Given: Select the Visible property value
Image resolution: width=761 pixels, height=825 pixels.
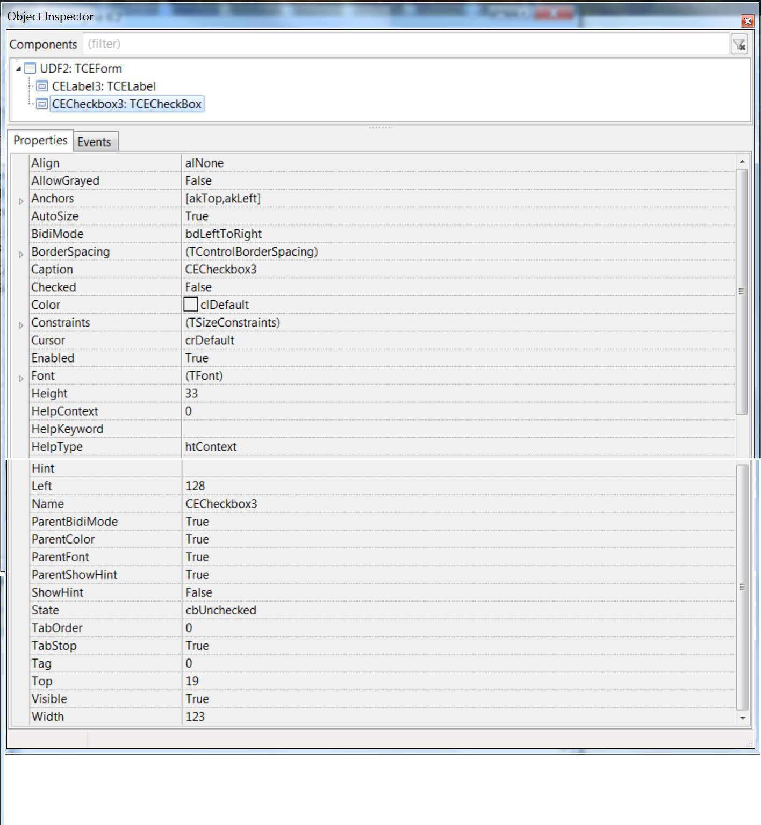Looking at the screenshot, I should (x=197, y=698).
